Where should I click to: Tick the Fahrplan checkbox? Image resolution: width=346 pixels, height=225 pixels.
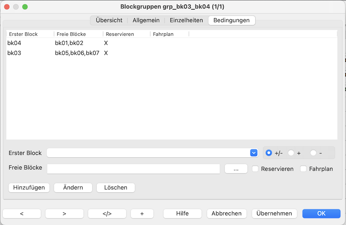303,169
